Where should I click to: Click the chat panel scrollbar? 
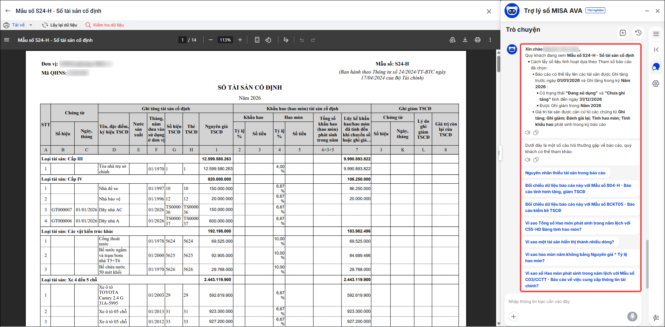click(647, 264)
